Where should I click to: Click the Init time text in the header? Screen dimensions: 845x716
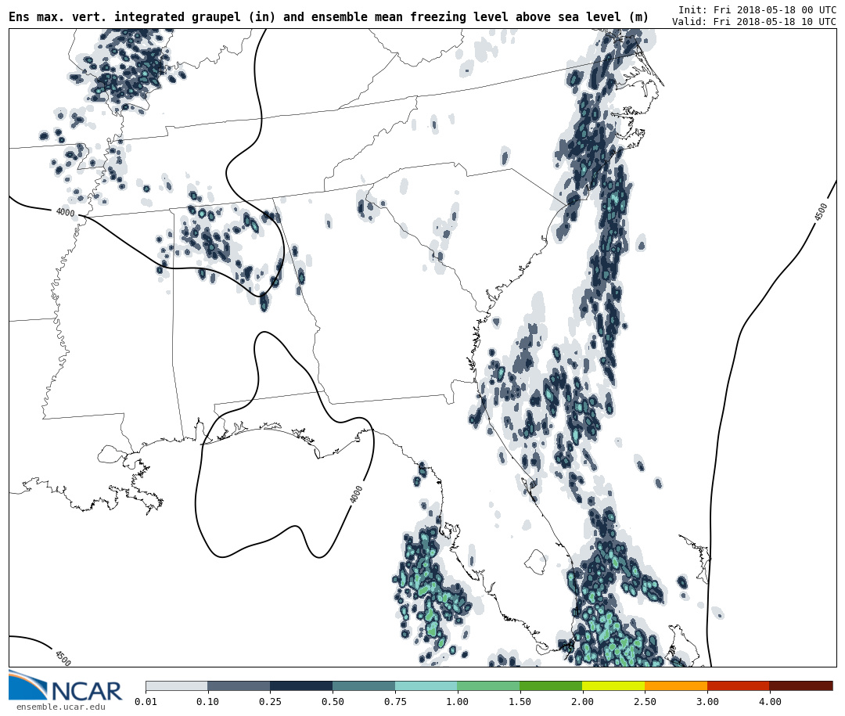click(757, 10)
